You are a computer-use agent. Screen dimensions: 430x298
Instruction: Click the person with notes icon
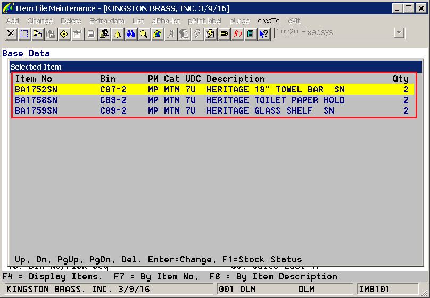pyautogui.click(x=104, y=33)
